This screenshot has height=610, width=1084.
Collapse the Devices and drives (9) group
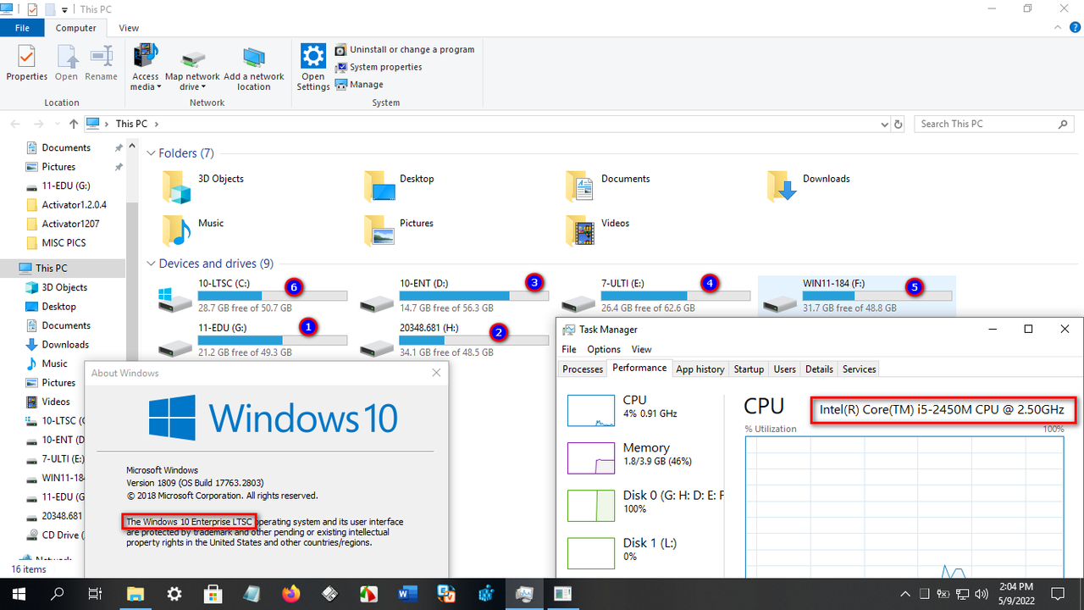pyautogui.click(x=151, y=263)
